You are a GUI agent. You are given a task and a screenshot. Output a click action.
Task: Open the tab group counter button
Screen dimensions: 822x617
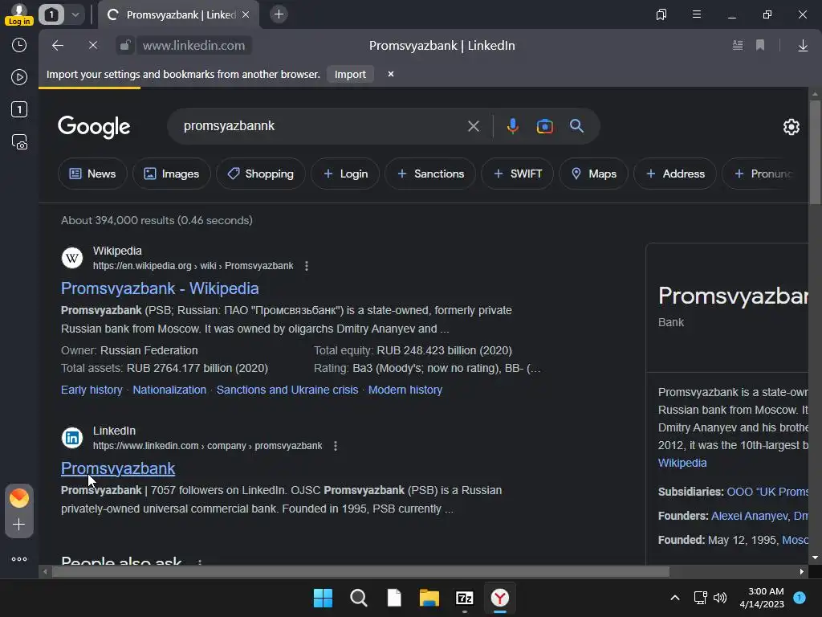51,14
